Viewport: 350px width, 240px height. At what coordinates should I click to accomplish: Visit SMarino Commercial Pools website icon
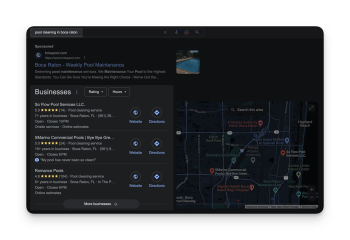tap(135, 143)
